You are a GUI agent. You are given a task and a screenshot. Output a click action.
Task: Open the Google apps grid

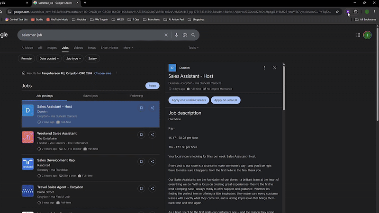coord(358,35)
